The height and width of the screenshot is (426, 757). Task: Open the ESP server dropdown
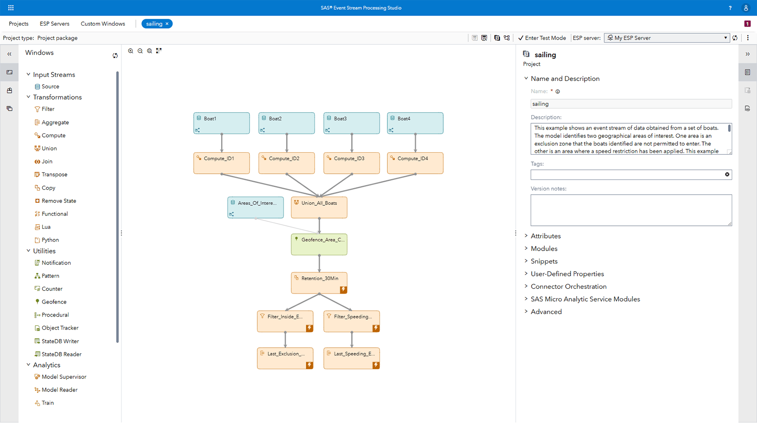(667, 38)
